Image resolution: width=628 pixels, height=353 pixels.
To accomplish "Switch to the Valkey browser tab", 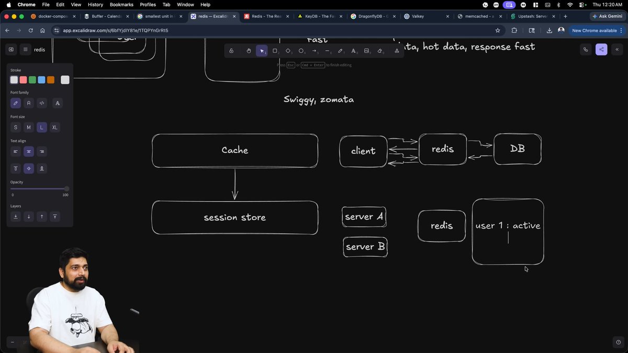I will coord(427,16).
